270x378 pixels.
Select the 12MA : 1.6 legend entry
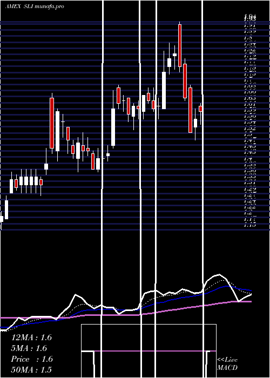31,337
